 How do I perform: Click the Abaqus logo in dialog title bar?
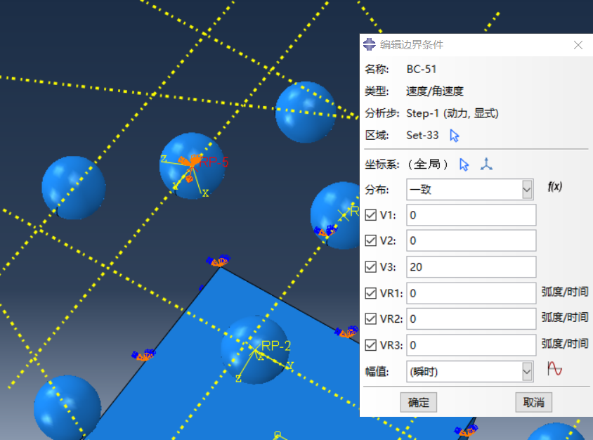[370, 45]
